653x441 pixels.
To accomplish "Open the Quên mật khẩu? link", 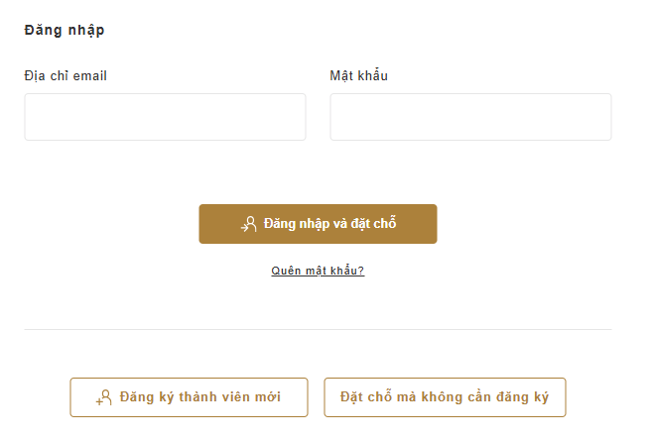I will tap(318, 271).
